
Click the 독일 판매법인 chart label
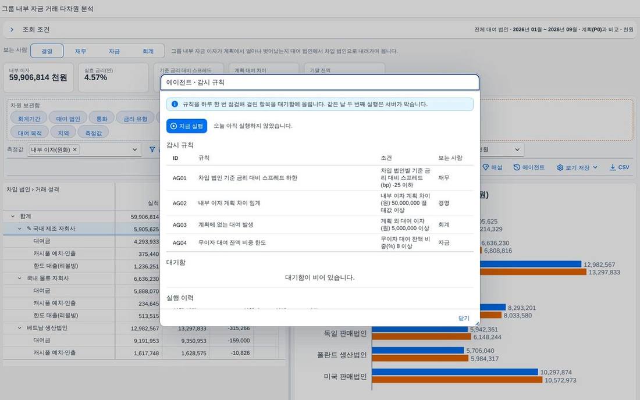point(345,333)
